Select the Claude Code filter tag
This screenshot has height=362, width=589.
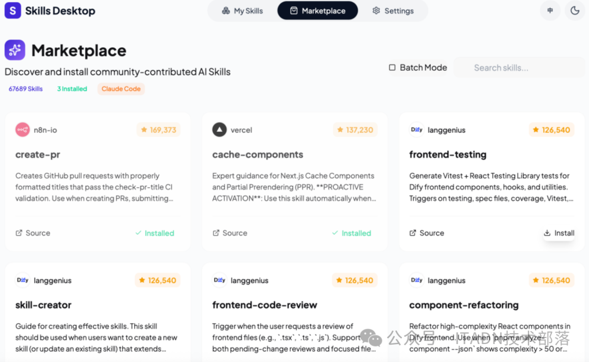pos(121,89)
